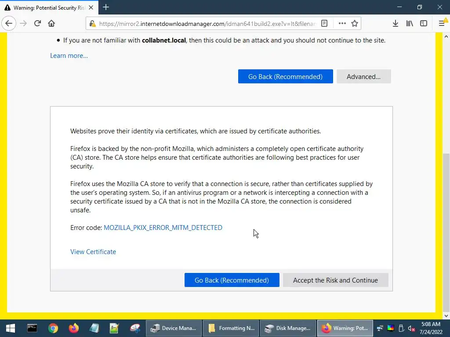Open the Library icon
The image size is (450, 337).
click(x=410, y=24)
